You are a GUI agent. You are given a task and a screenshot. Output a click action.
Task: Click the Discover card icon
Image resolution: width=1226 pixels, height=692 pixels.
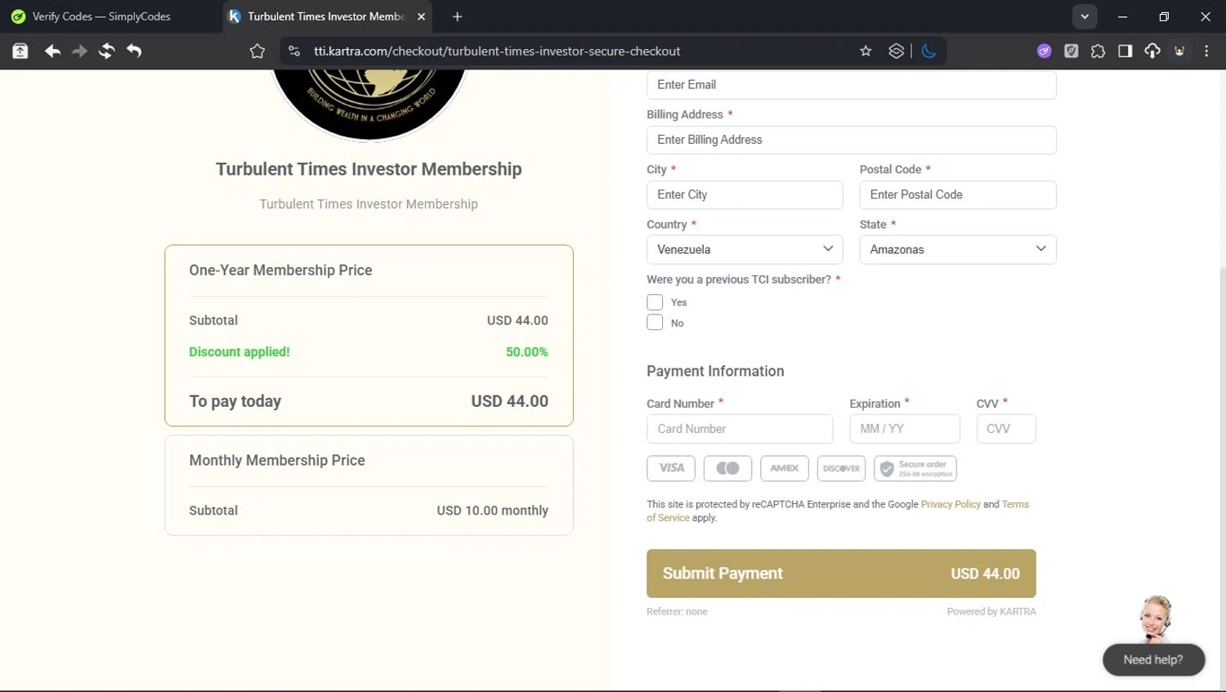tap(841, 468)
